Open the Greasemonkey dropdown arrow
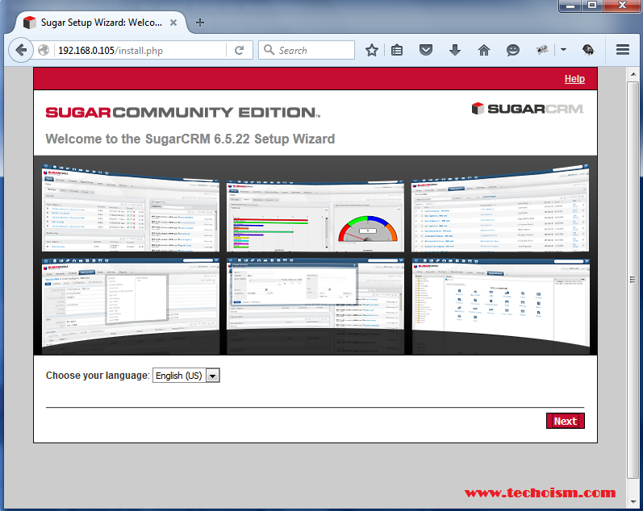This screenshot has height=511, width=643. click(563, 50)
